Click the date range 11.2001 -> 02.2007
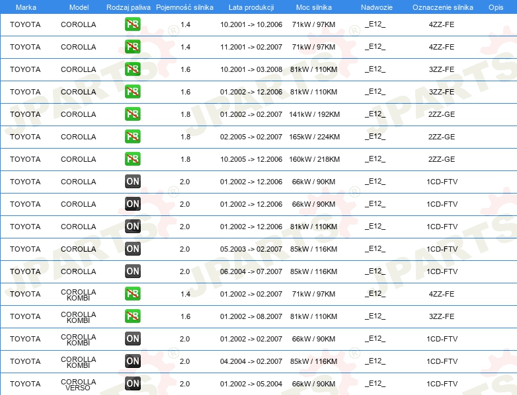Image resolution: width=517 pixels, height=395 pixels. point(251,47)
